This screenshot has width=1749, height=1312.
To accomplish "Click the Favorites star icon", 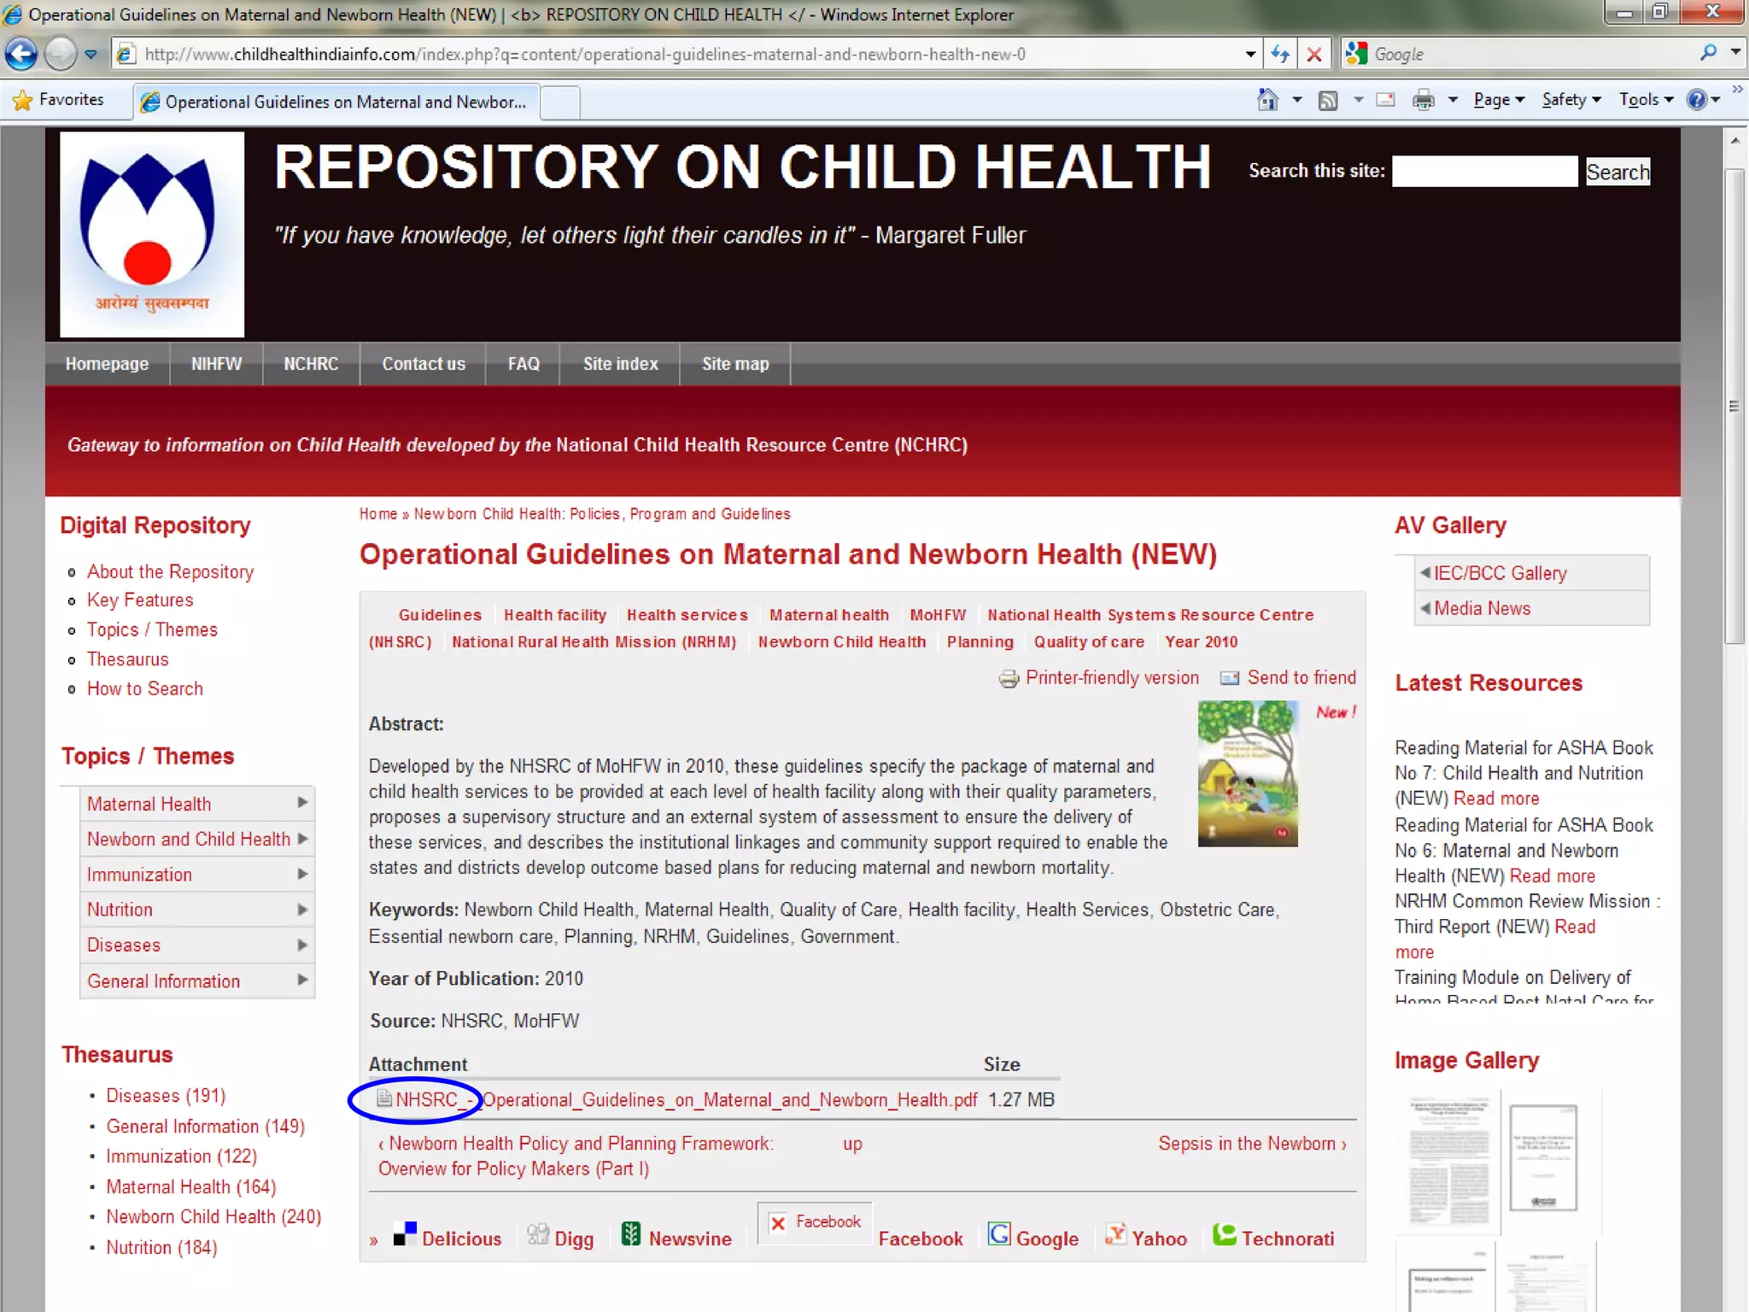I will click(x=23, y=100).
